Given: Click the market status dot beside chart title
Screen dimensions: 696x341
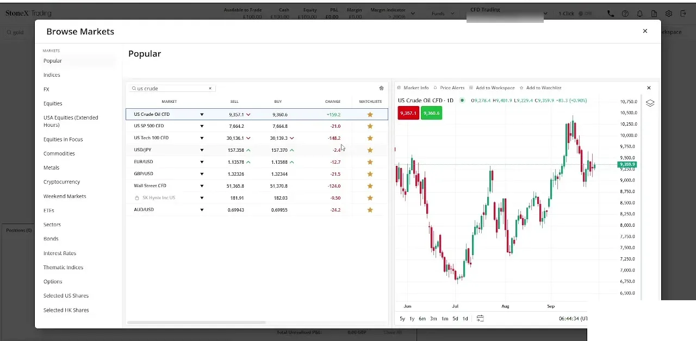Looking at the screenshot, I should coord(462,100).
